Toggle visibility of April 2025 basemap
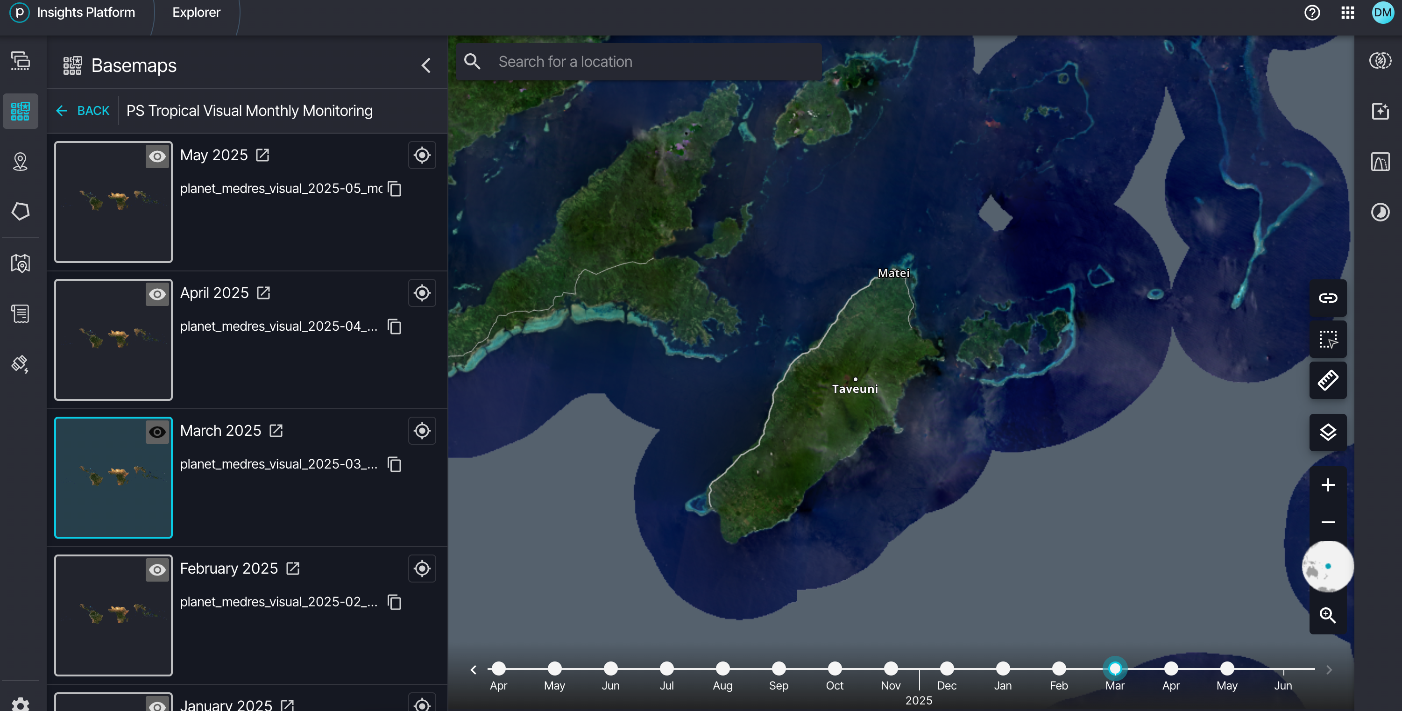 pyautogui.click(x=157, y=294)
